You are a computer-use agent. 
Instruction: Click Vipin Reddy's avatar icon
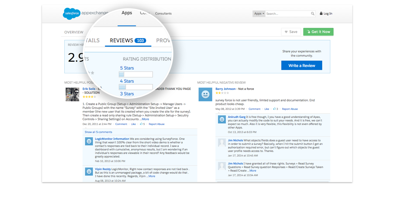(x=89, y=171)
